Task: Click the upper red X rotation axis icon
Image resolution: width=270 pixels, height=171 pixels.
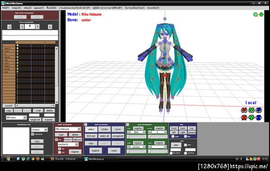Action: [244, 110]
